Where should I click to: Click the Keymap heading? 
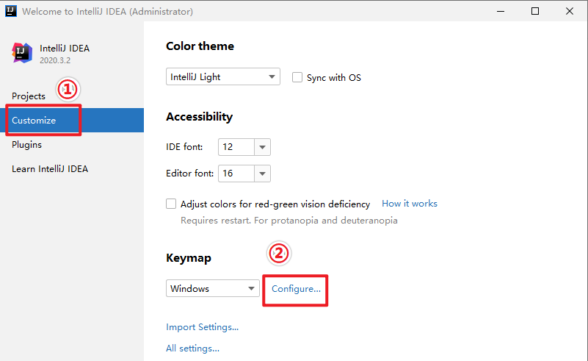(189, 258)
